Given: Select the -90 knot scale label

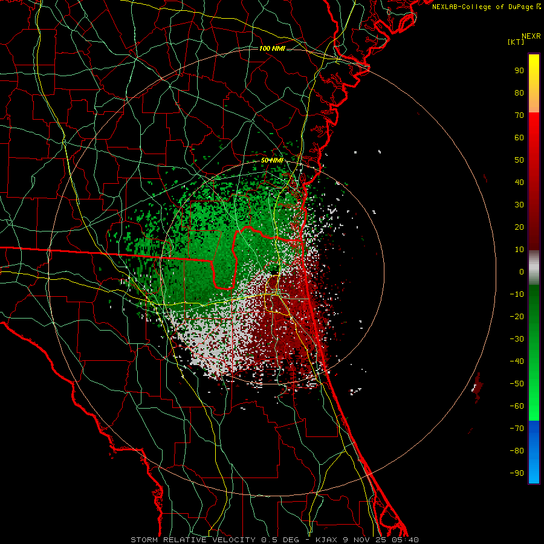Looking at the screenshot, I should (x=517, y=473).
